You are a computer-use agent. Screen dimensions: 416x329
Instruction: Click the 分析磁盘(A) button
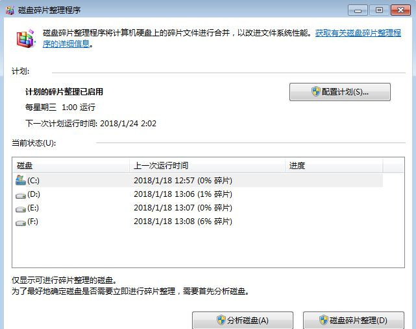click(243, 321)
